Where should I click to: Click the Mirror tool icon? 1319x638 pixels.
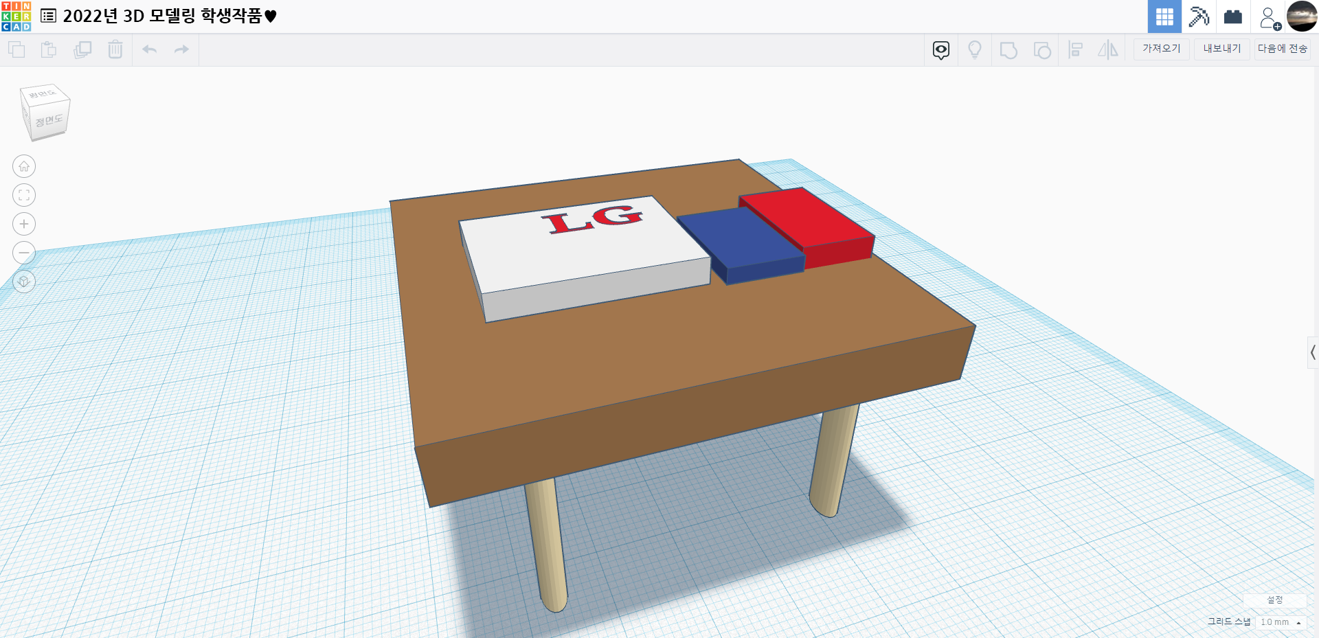pyautogui.click(x=1107, y=49)
